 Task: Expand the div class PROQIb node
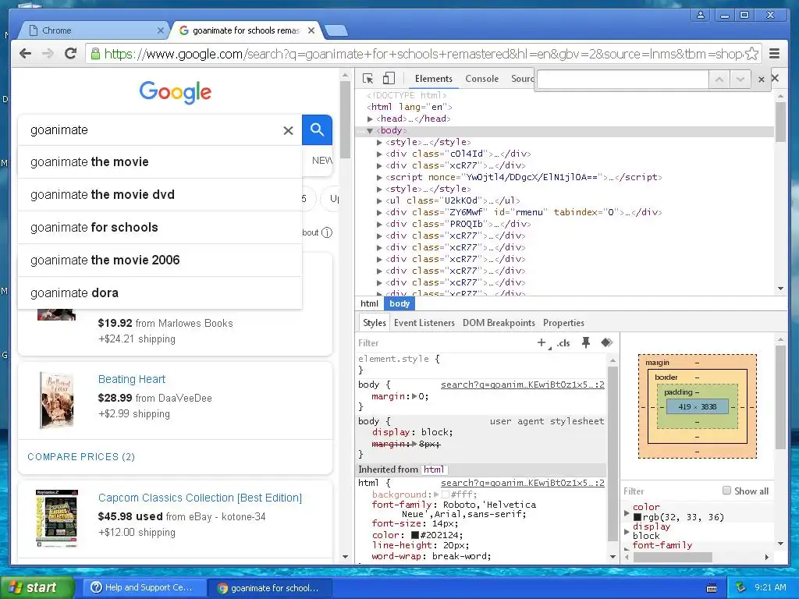(379, 224)
